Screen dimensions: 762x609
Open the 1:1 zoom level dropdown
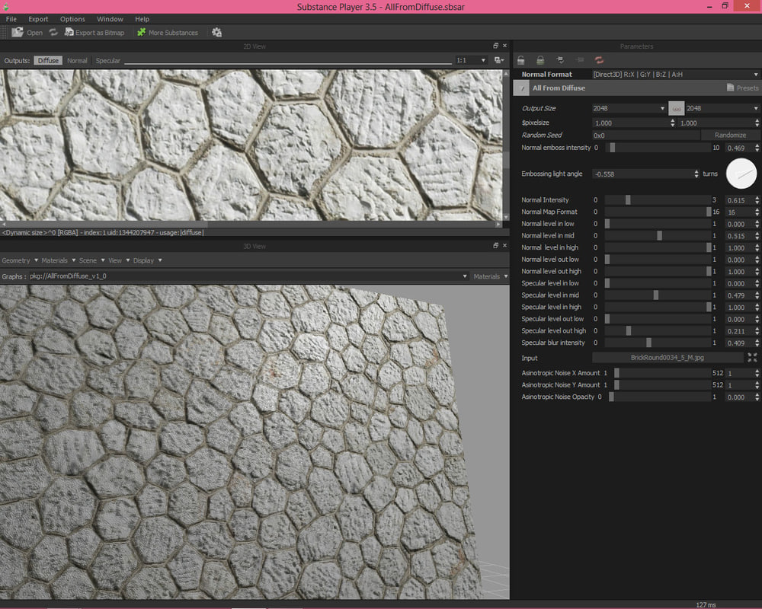[471, 59]
